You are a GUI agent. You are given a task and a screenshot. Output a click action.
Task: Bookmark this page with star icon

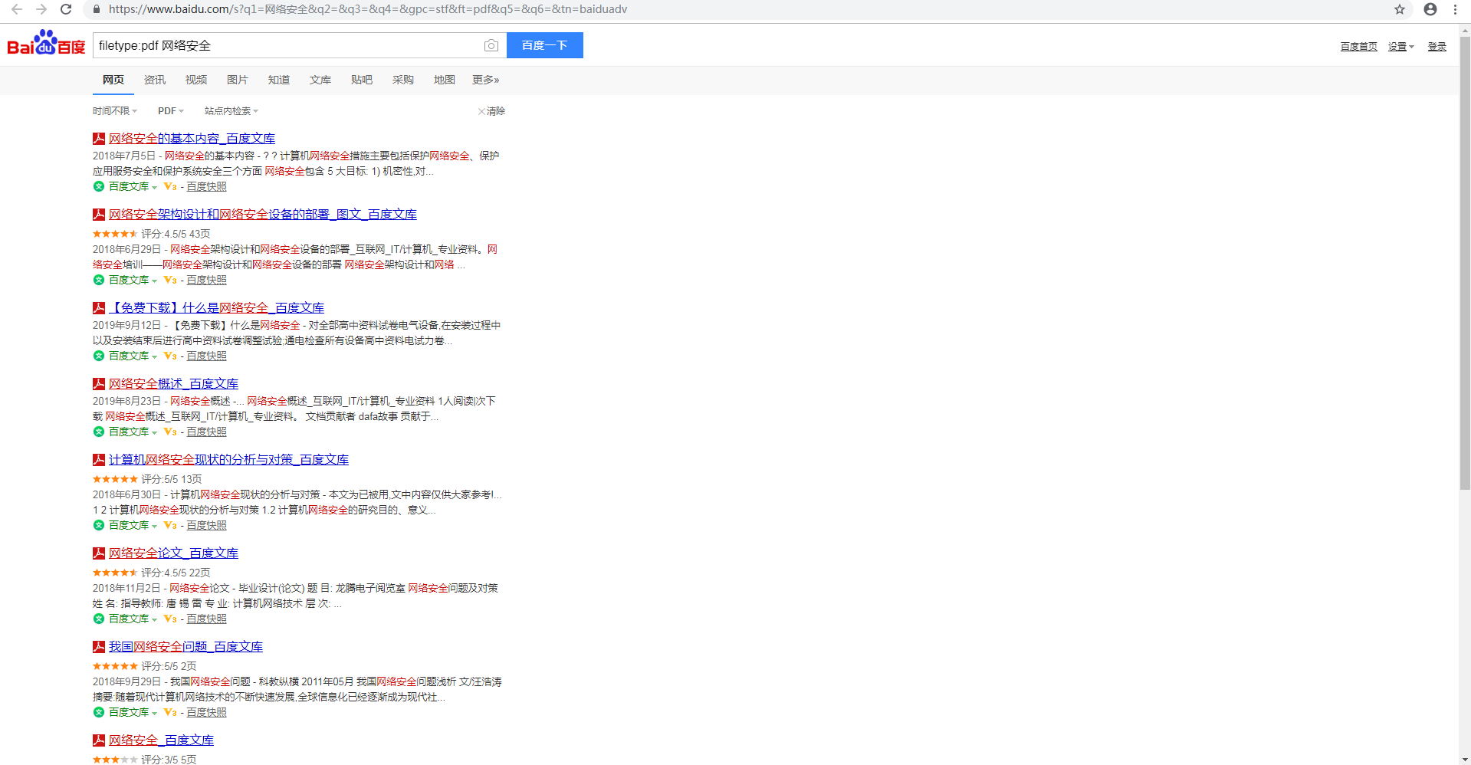[x=1400, y=9]
